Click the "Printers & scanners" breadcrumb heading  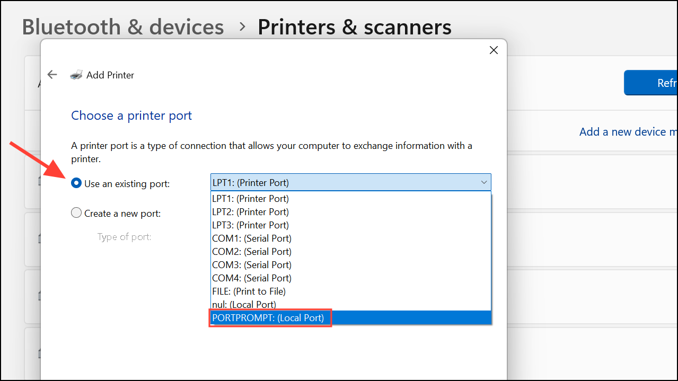coord(354,26)
